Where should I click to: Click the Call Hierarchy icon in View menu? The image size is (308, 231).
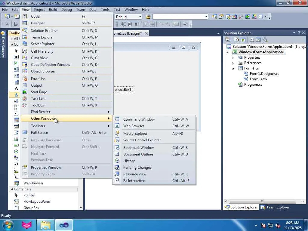point(25,51)
